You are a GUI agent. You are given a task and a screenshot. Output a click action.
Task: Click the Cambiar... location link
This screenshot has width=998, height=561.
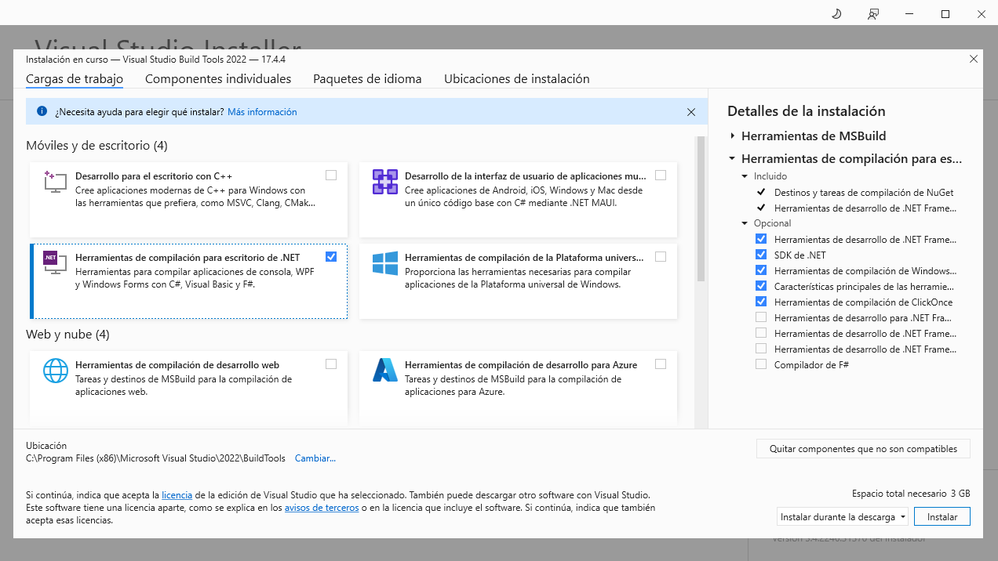tap(315, 458)
